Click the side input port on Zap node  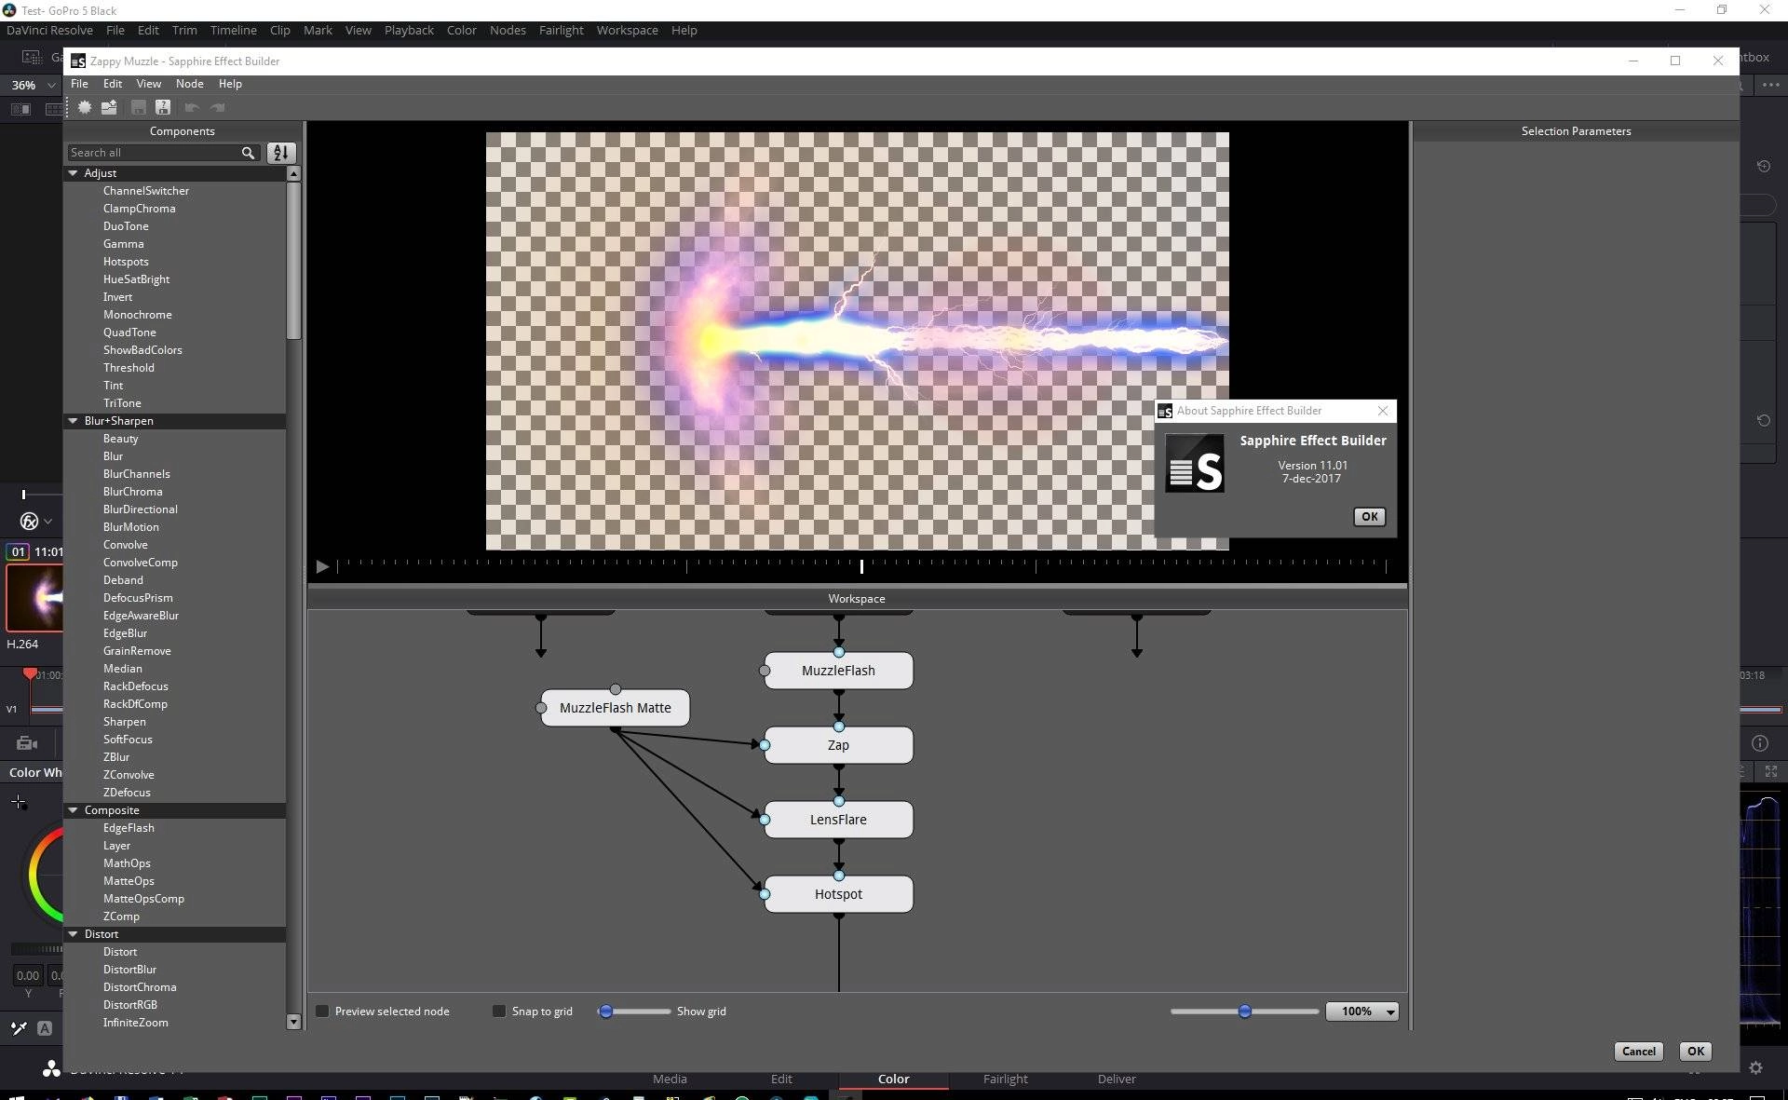tap(765, 745)
